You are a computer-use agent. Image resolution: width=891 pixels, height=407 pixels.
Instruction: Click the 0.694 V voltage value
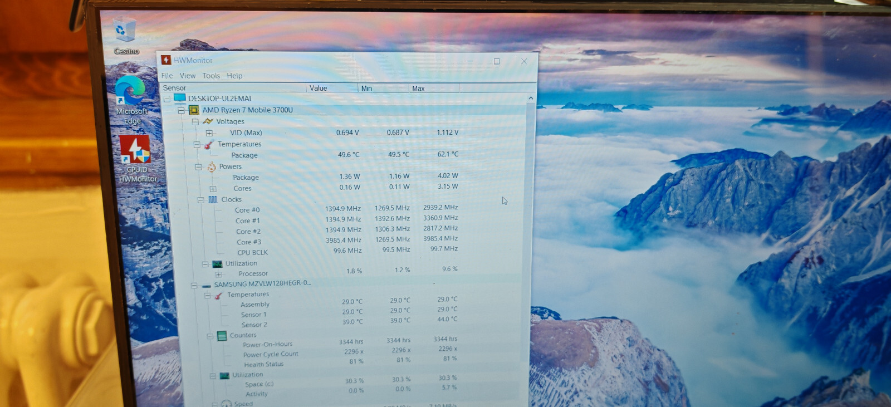pyautogui.click(x=347, y=133)
